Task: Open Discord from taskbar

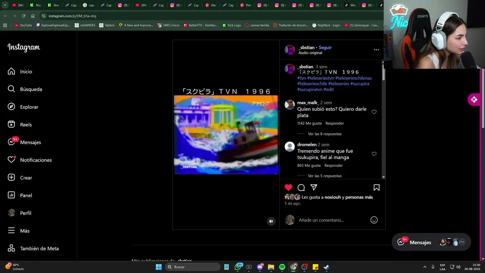Action: pos(260,267)
